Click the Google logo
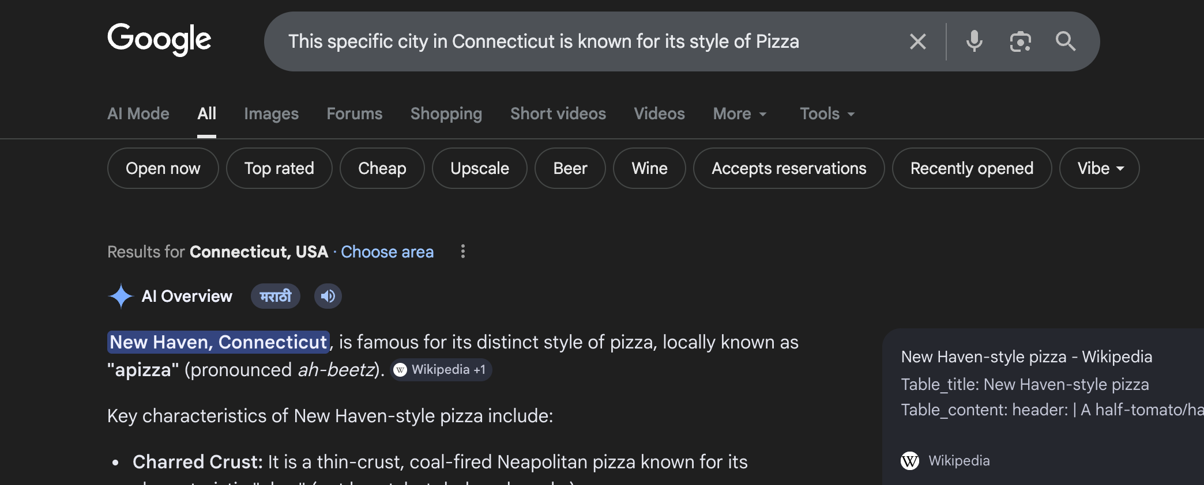 159,39
